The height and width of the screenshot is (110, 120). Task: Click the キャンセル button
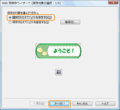(82, 104)
